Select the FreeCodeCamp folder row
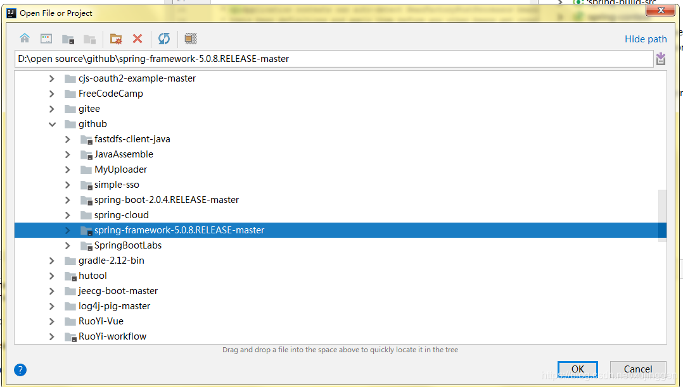Viewport: 683px width, 387px height. coord(111,94)
